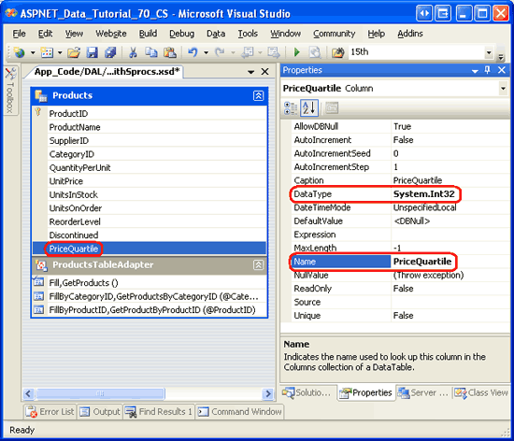Open the Error List tab

[50, 411]
